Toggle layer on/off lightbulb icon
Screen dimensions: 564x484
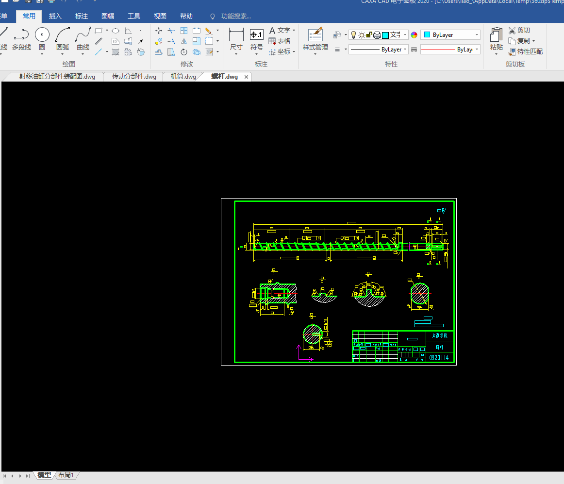pyautogui.click(x=353, y=35)
